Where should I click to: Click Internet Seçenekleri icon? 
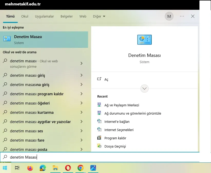99,129
